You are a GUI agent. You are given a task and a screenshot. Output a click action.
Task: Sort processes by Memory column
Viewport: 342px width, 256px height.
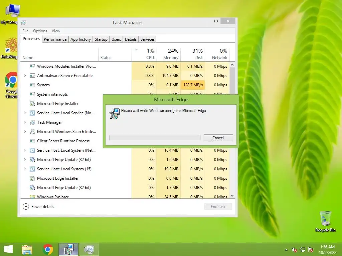click(168, 54)
